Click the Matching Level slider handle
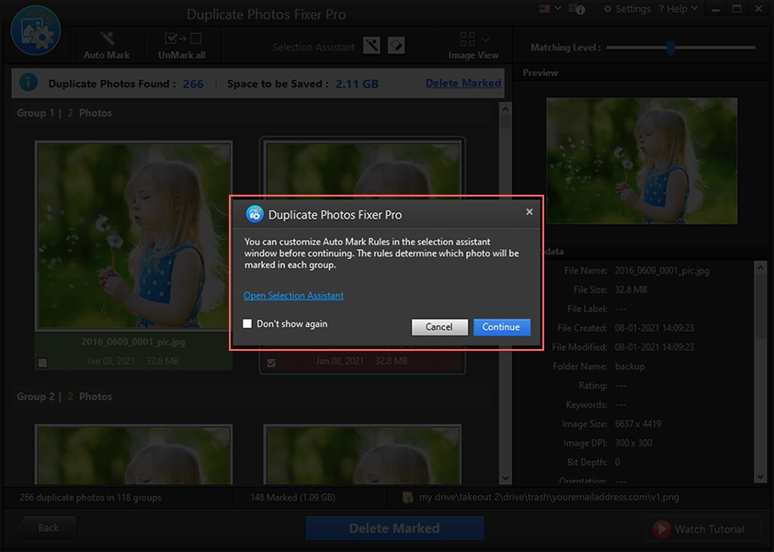This screenshot has height=552, width=774. (670, 48)
